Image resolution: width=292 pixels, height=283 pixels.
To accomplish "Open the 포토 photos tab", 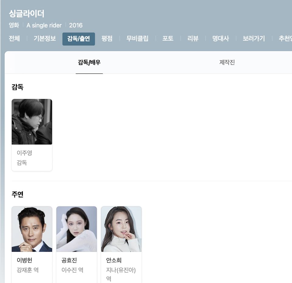I will coord(168,39).
